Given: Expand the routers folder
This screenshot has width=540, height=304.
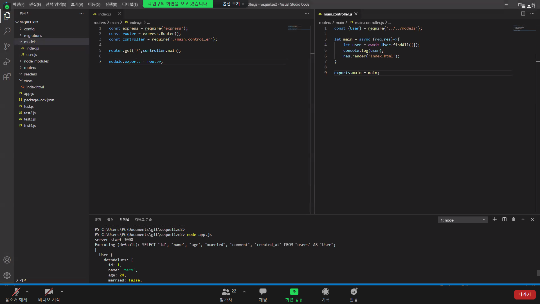Looking at the screenshot, I should (30, 68).
